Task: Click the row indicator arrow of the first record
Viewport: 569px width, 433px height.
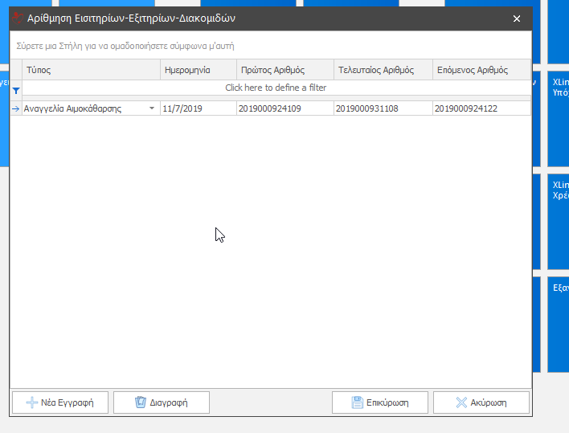Action: (16, 108)
